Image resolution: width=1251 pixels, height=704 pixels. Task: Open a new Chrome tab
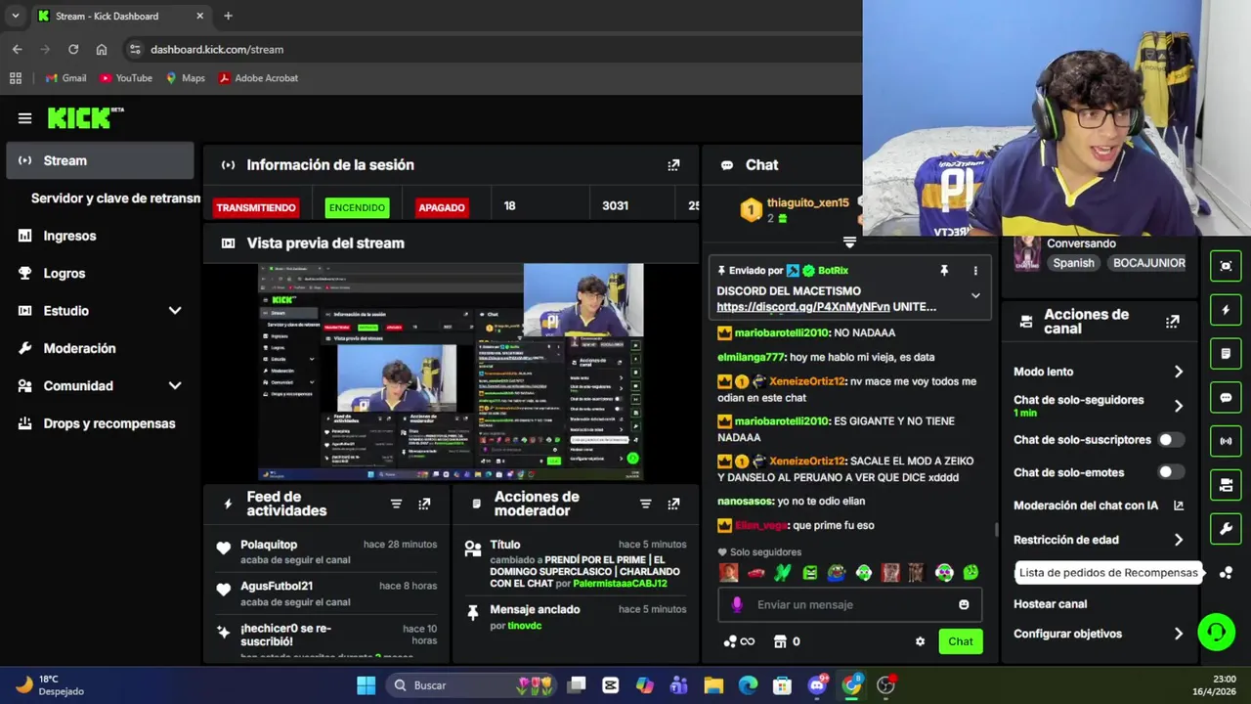tap(228, 16)
